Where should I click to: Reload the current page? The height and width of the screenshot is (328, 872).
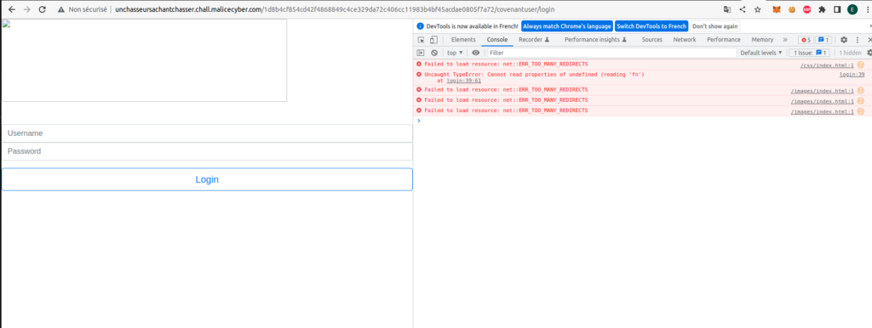(42, 9)
